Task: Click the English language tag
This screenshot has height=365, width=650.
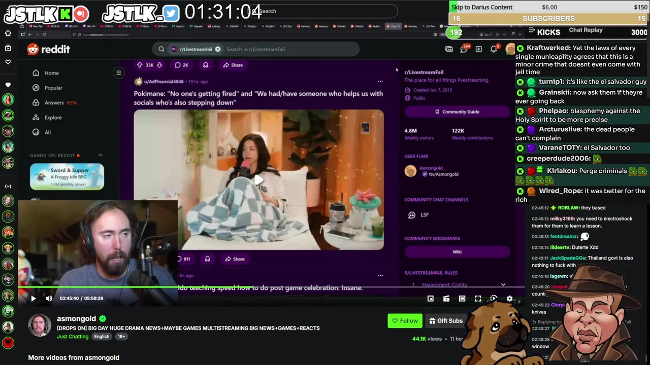Action: click(102, 337)
